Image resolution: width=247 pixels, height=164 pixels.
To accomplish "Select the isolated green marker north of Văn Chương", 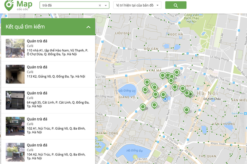I will [x=186, y=110].
